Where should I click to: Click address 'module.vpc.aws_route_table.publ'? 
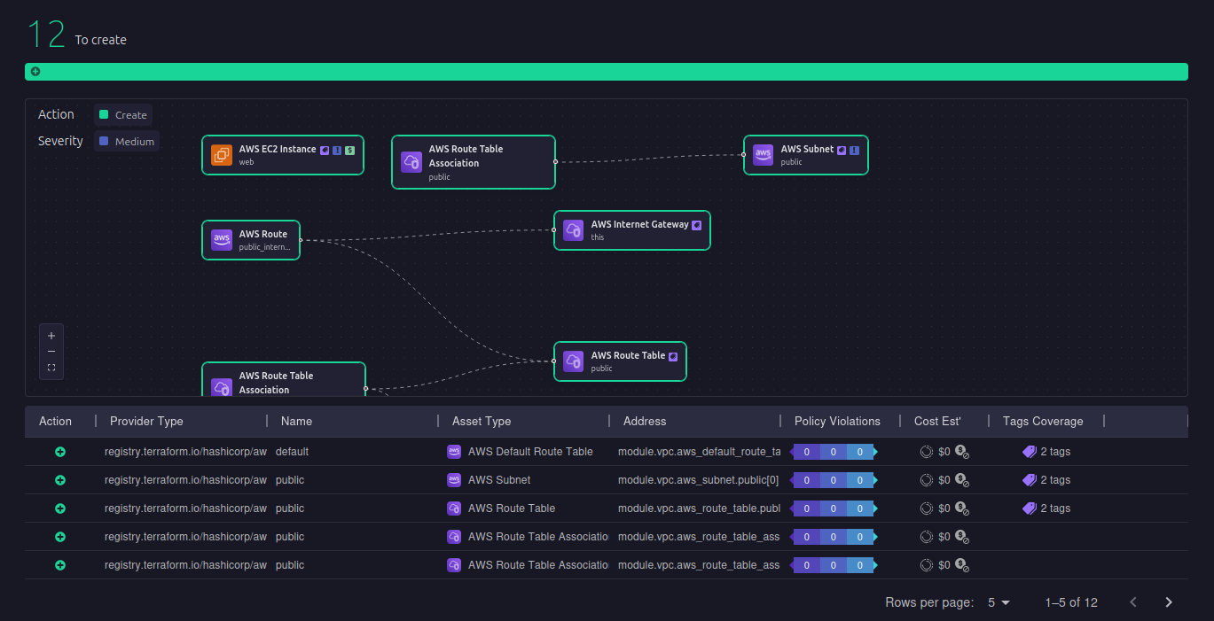(x=699, y=508)
